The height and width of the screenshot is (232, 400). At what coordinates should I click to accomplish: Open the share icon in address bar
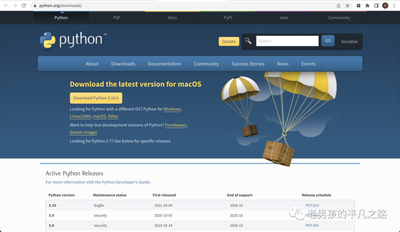coord(339,6)
